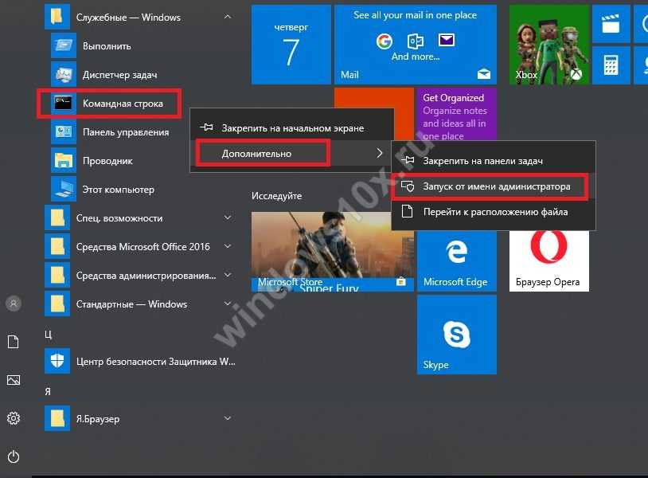Click the file icon beside Перейти к расположению файла

(408, 211)
